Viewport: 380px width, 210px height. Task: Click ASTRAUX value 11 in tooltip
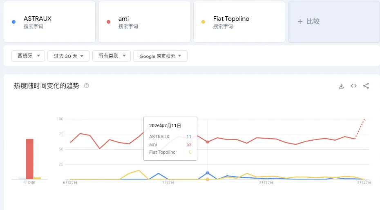click(189, 137)
